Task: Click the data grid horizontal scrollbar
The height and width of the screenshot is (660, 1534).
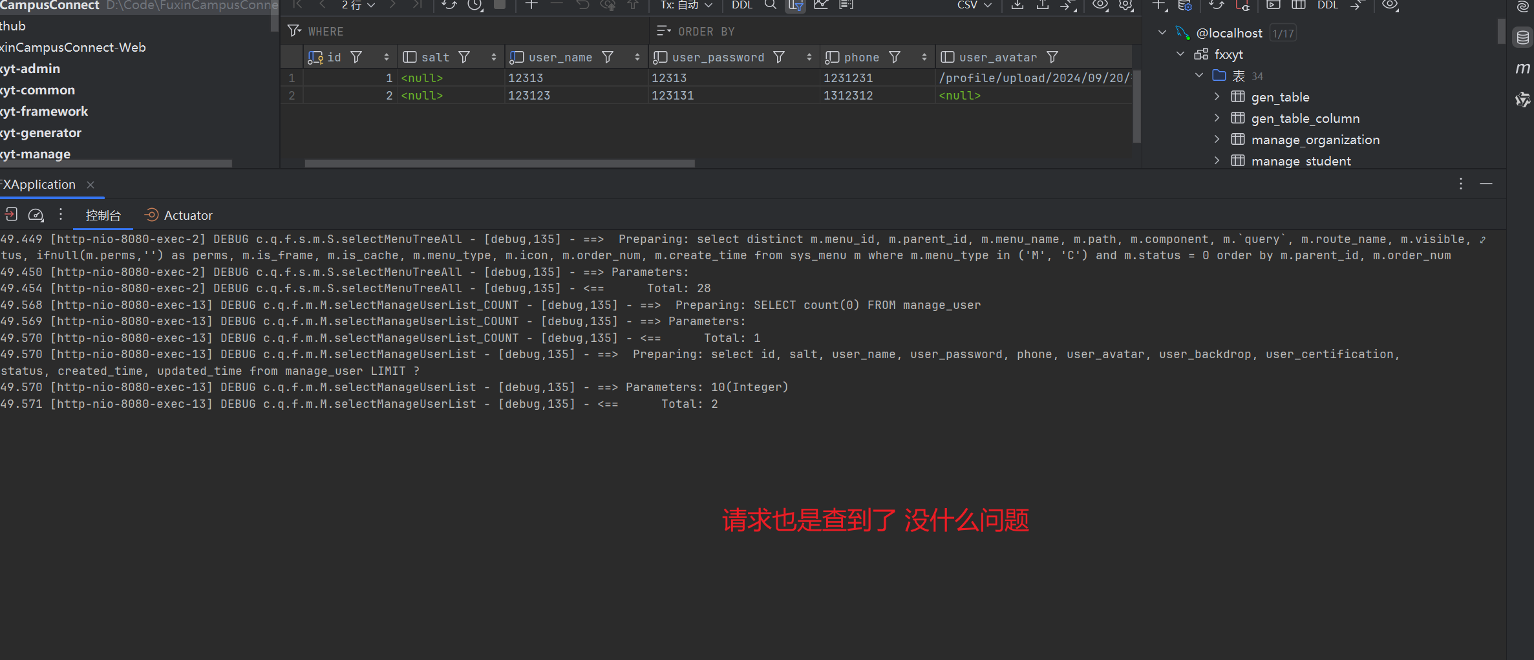Action: [500, 164]
